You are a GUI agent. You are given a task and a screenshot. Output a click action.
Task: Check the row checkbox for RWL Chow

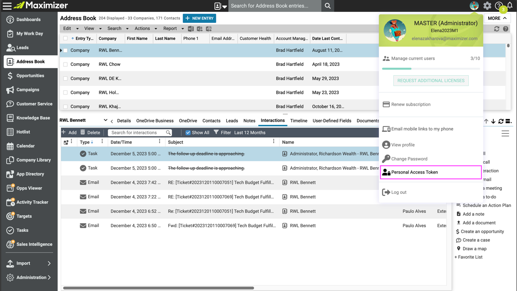point(66,64)
